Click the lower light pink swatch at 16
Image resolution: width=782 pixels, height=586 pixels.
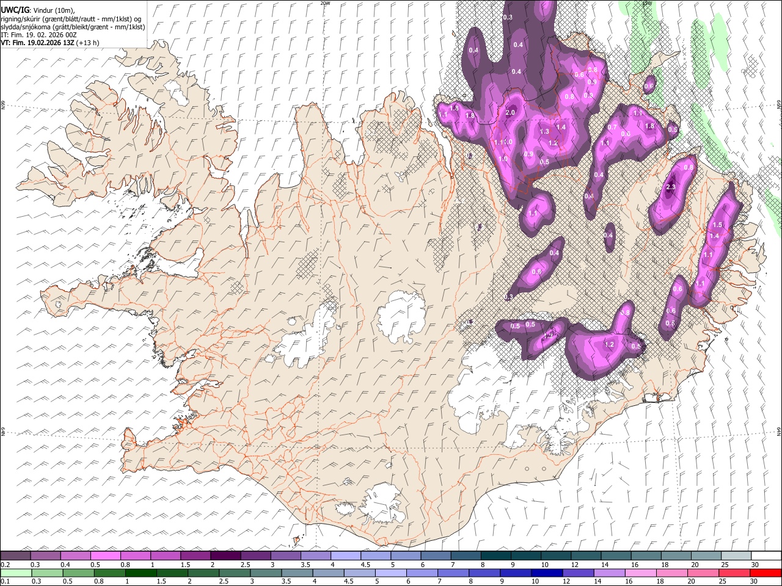[x=640, y=573]
